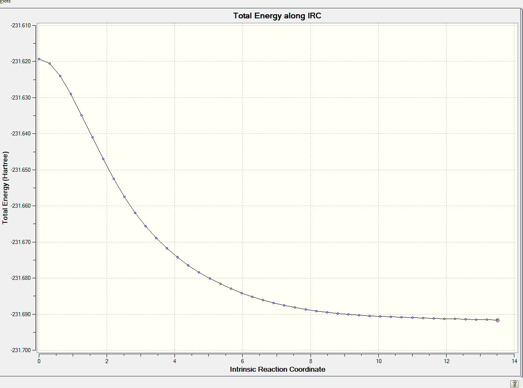Click the 'Intrinsic Reaction Coordinate' axis label
Viewport: 523px width, 388px height.
pyautogui.click(x=277, y=369)
